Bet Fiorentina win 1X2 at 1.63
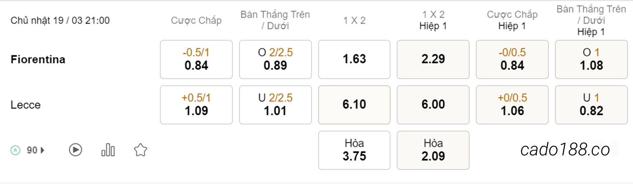The image size is (633, 184). point(354,59)
